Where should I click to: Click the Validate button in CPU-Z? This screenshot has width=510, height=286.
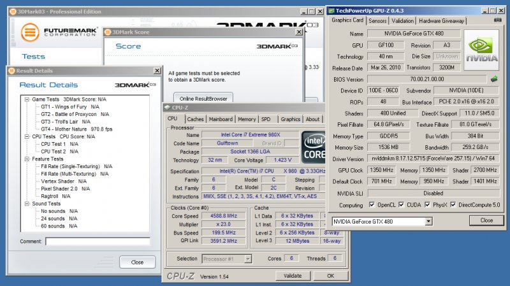coord(293,276)
